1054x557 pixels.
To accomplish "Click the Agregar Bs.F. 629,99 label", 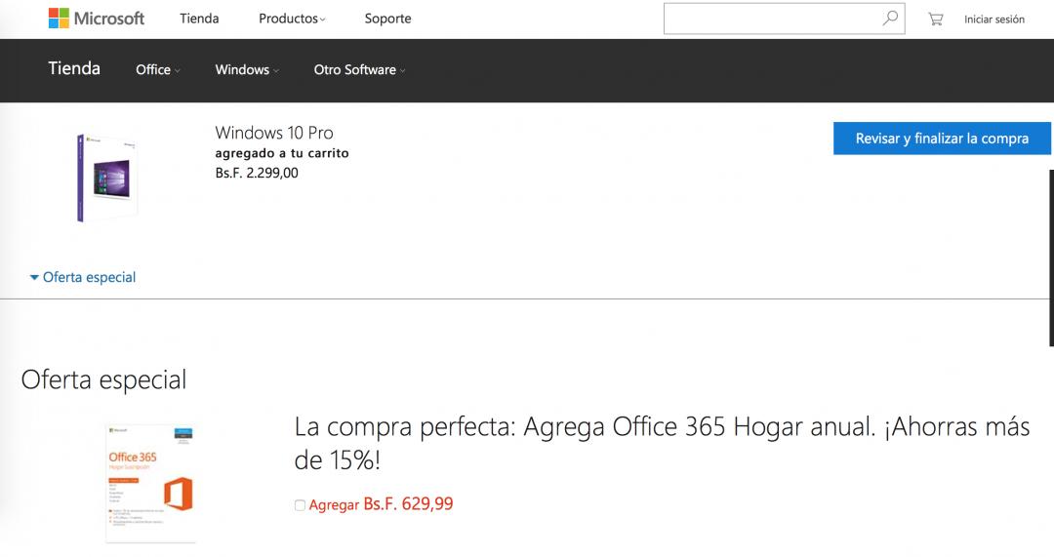I will [381, 504].
